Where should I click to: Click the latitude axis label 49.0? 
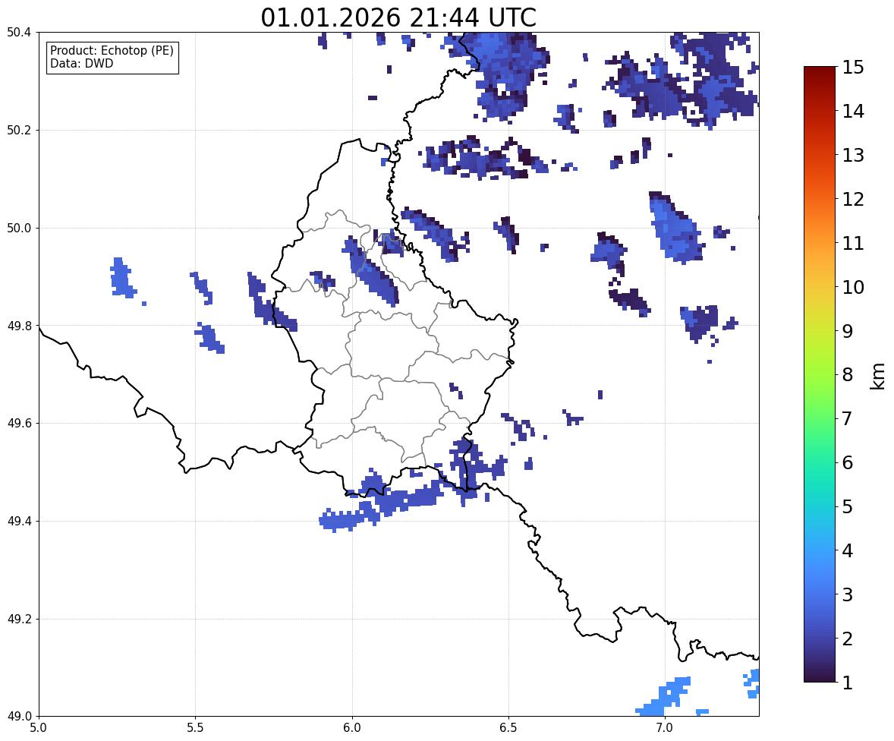tap(19, 717)
